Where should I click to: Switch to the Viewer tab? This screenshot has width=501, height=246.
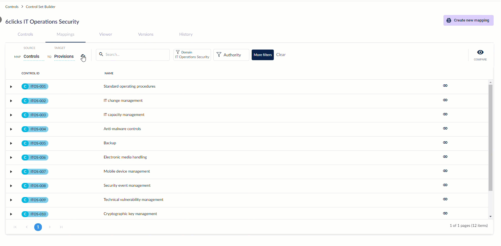point(106,34)
